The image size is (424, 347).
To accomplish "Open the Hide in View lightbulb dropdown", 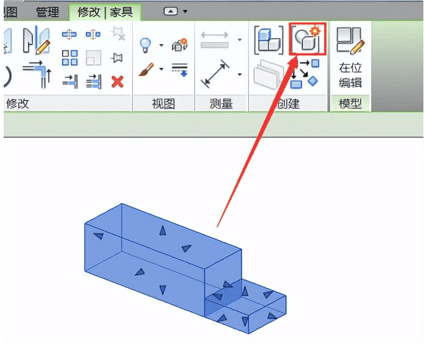I will click(161, 45).
